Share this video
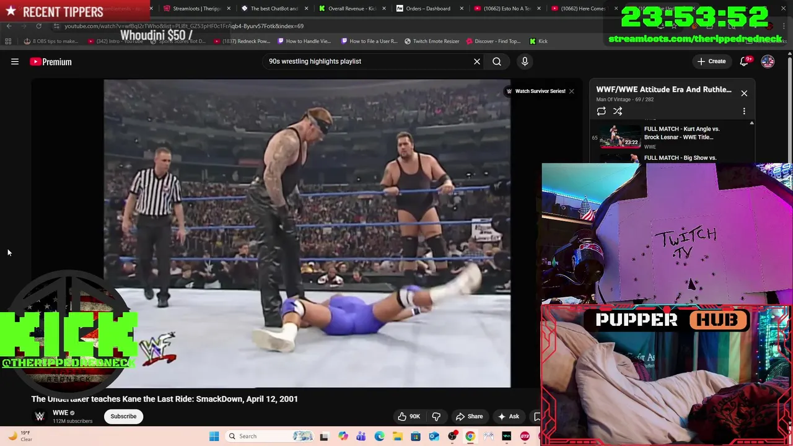Viewport: 793px width, 446px height. point(469,416)
